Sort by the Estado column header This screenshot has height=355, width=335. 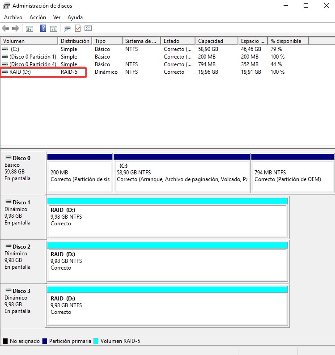coord(178,41)
